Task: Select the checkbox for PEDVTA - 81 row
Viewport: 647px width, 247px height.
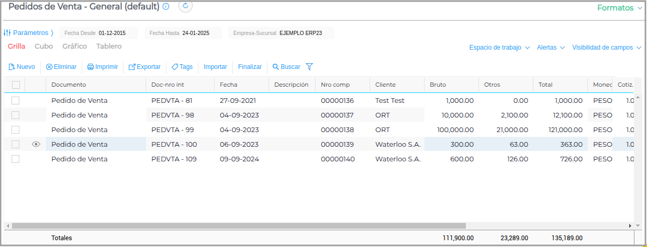Action: pyautogui.click(x=16, y=100)
